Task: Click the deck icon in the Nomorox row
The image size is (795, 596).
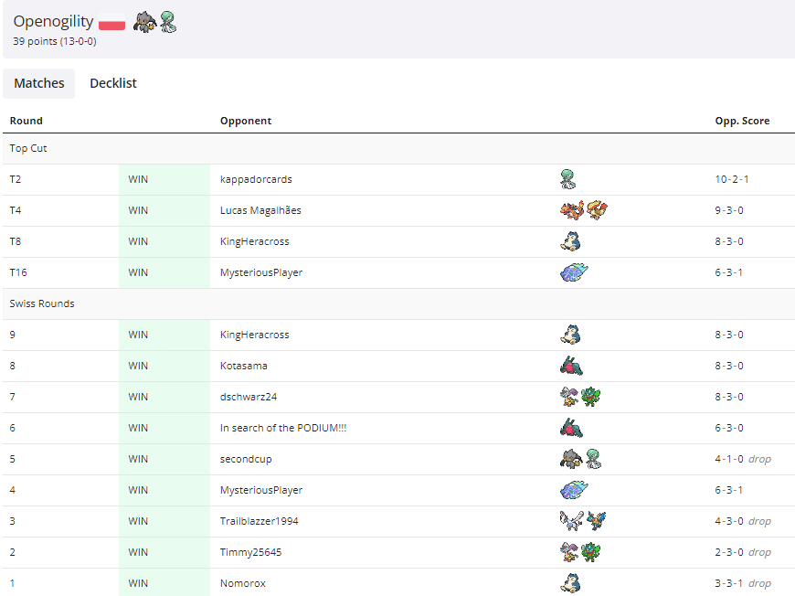Action: pyautogui.click(x=570, y=583)
